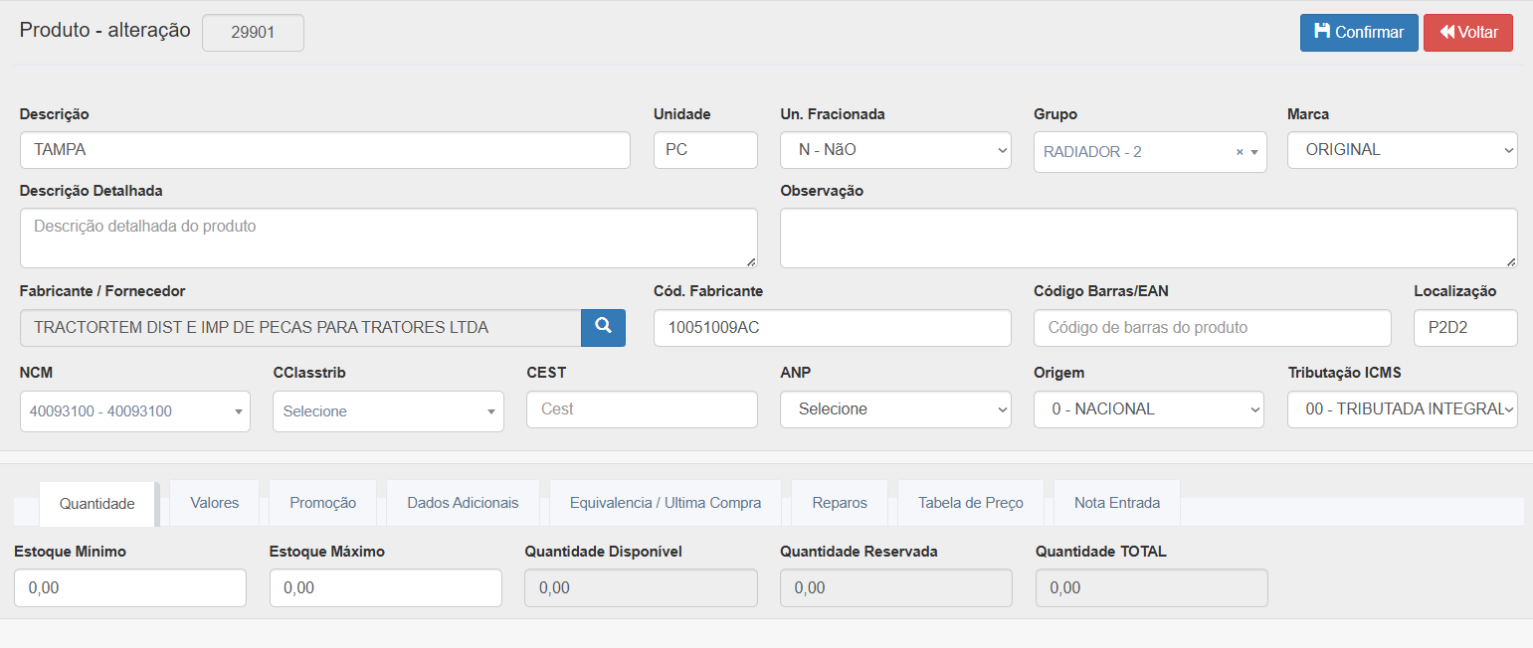This screenshot has width=1533, height=648.
Task: Click the Estoque Mínimo input
Action: 130,587
